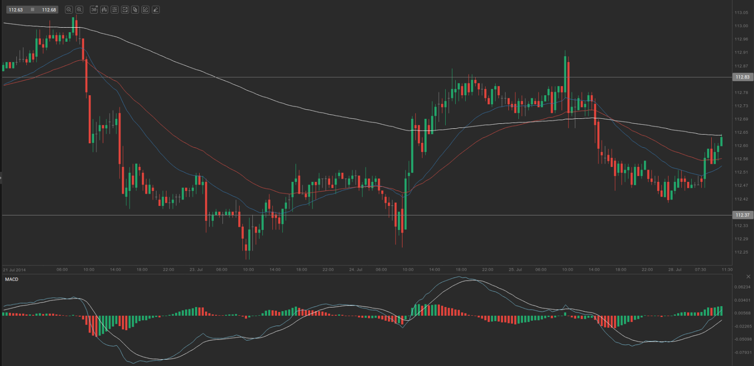Close the MACD indicator panel
The height and width of the screenshot is (366, 754).
(x=748, y=277)
